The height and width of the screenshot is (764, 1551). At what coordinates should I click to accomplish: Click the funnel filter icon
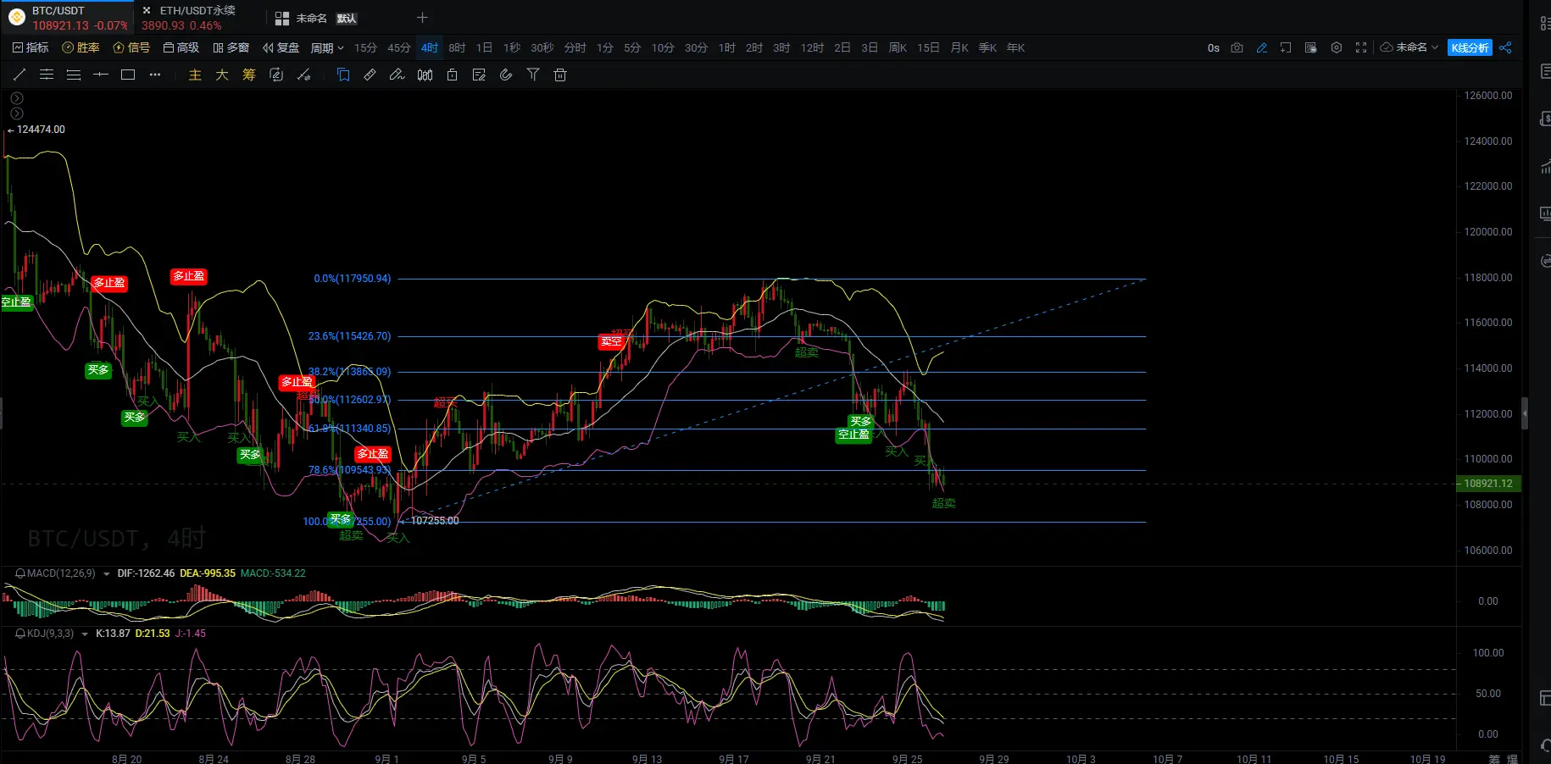click(x=533, y=75)
